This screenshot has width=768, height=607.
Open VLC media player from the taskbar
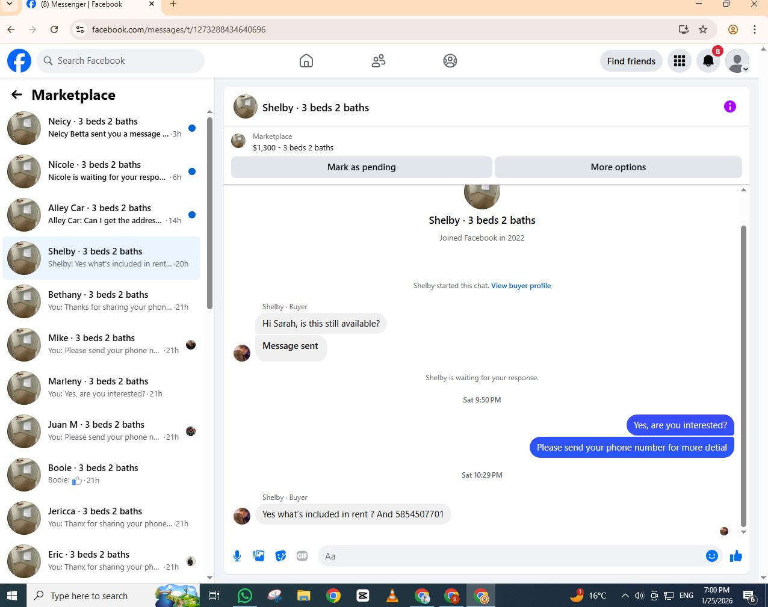click(x=392, y=596)
